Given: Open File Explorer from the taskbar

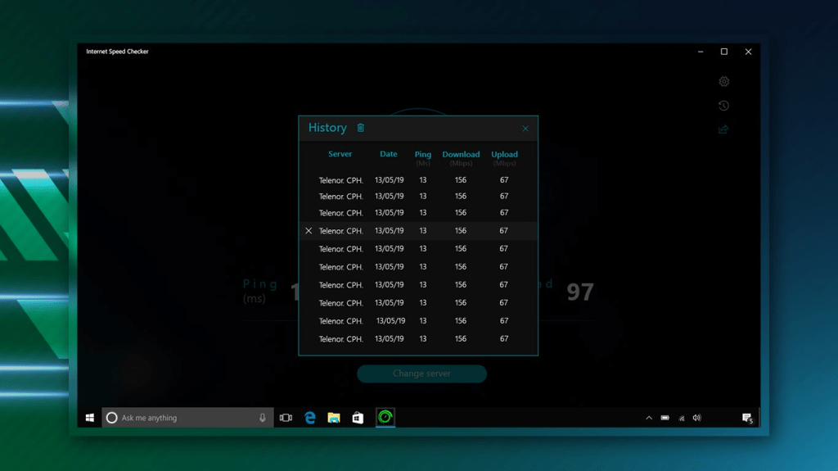Looking at the screenshot, I should click(x=334, y=418).
